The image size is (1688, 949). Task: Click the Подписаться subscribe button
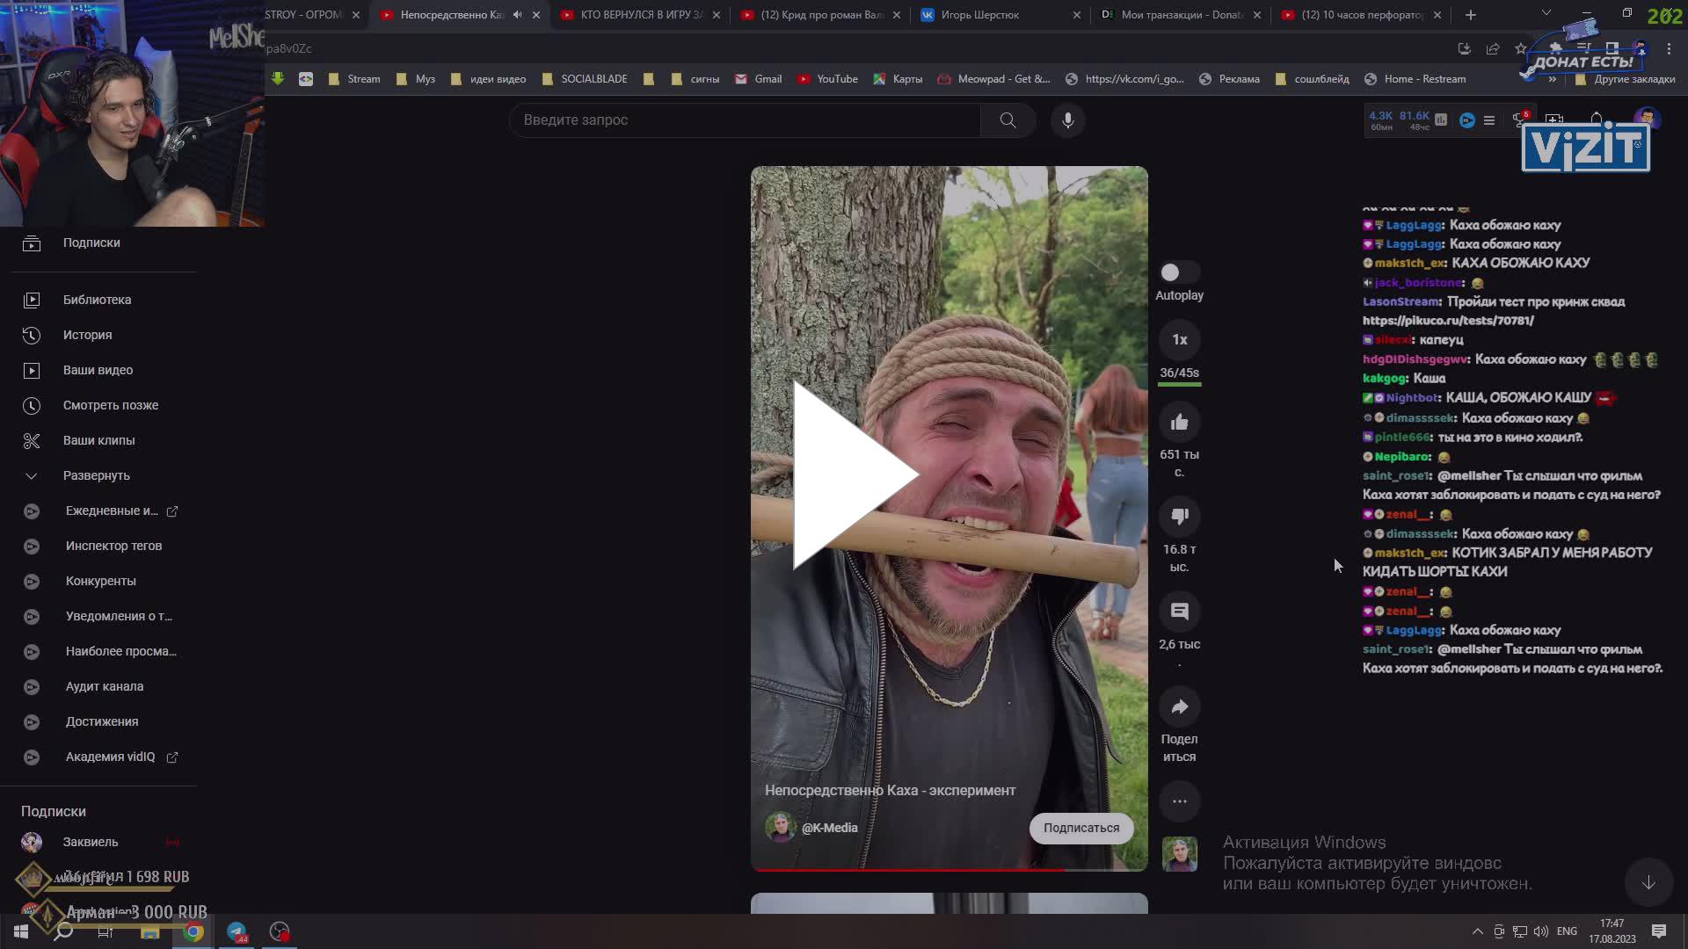(x=1080, y=828)
